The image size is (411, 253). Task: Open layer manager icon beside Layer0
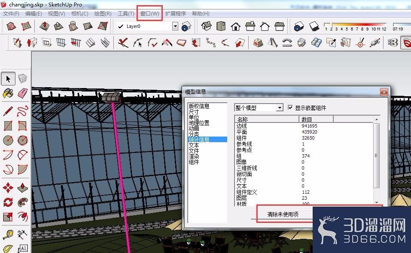[186, 26]
